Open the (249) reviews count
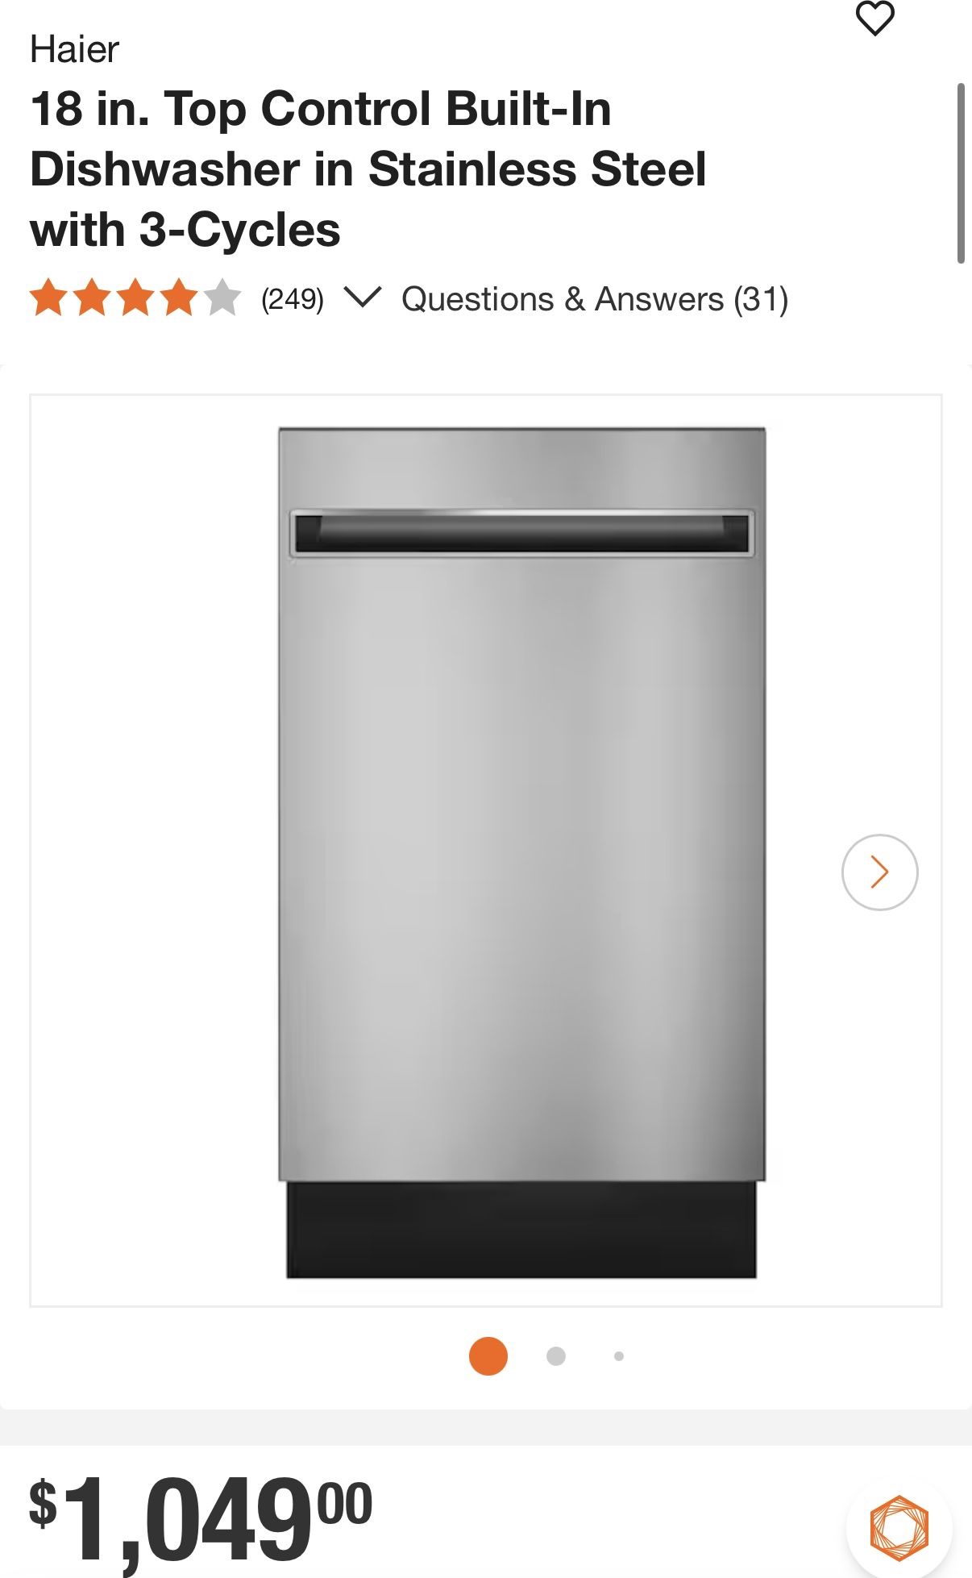 [x=293, y=299]
